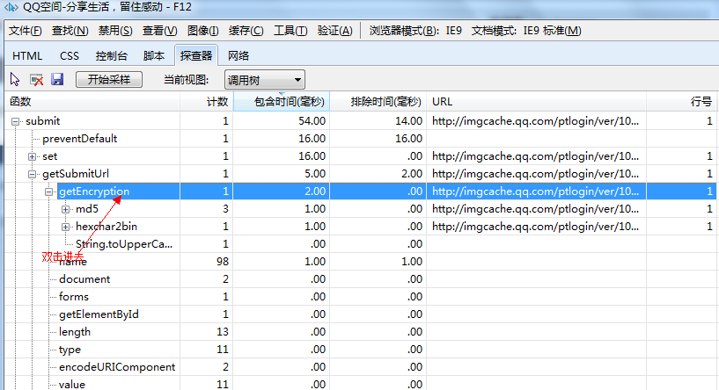719x390 pixels.
Task: Open the 工具(T) menu
Action: 290,31
